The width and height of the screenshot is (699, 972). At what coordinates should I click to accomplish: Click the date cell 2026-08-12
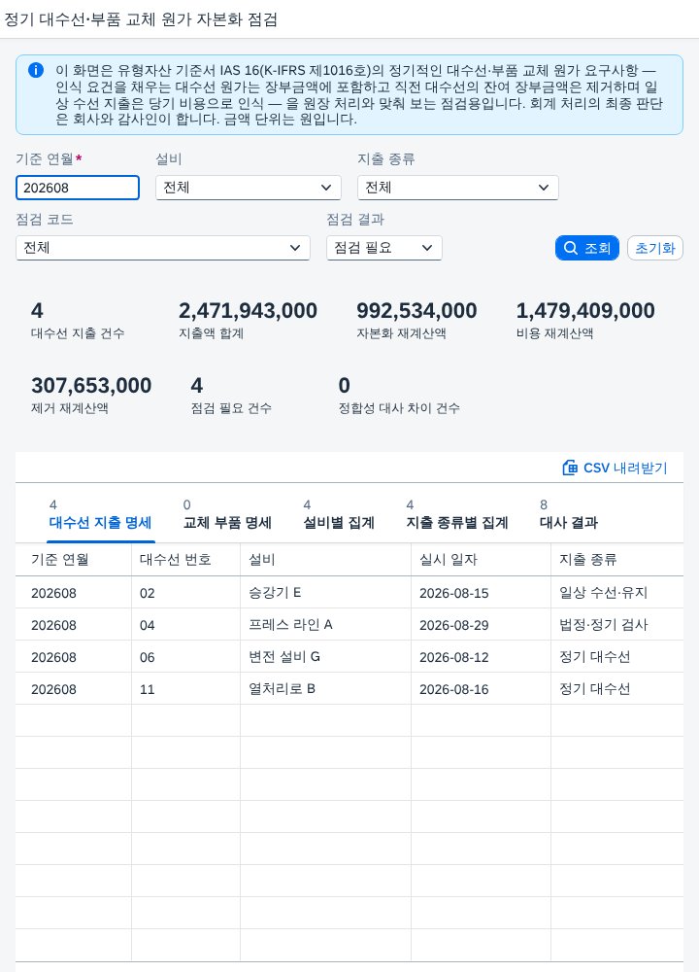click(x=482, y=657)
